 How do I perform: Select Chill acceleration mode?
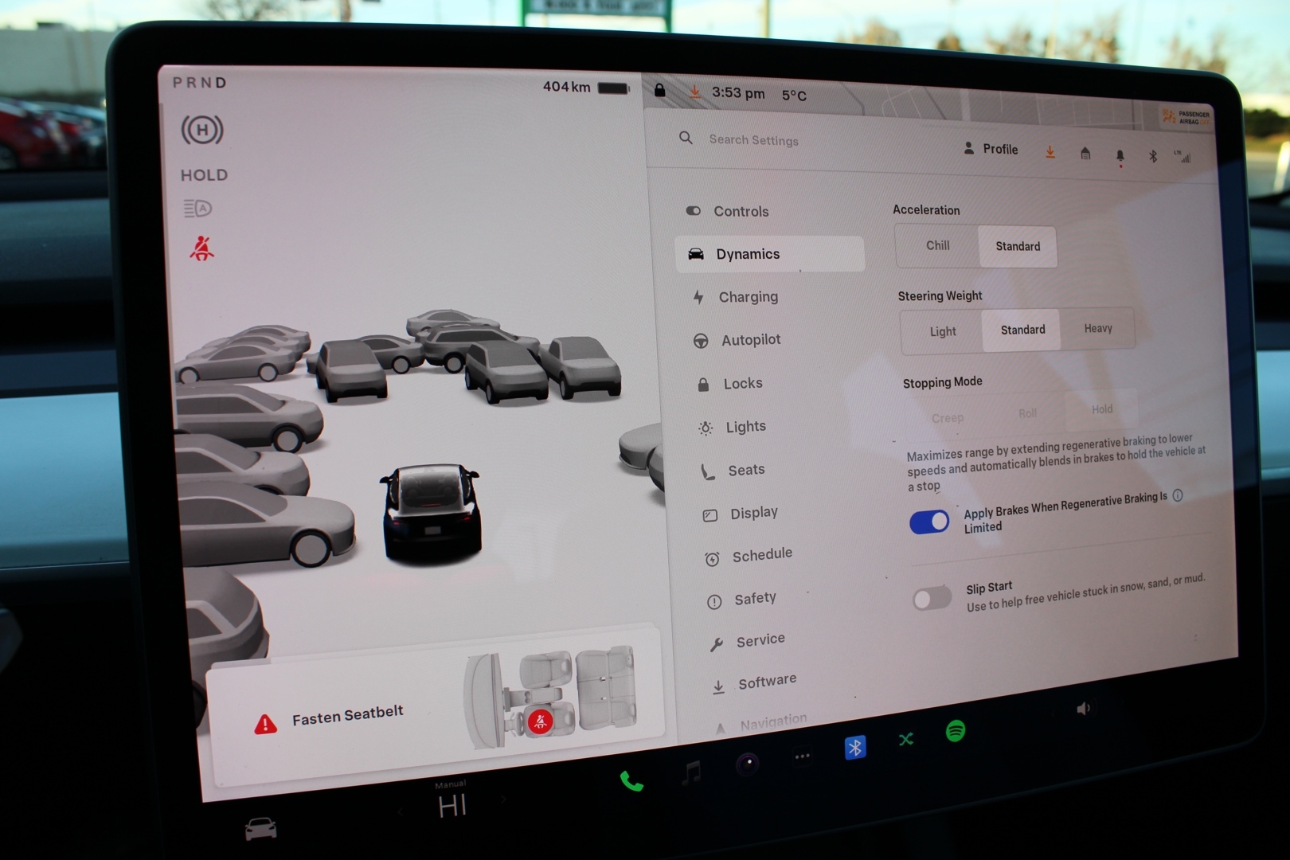tap(937, 246)
